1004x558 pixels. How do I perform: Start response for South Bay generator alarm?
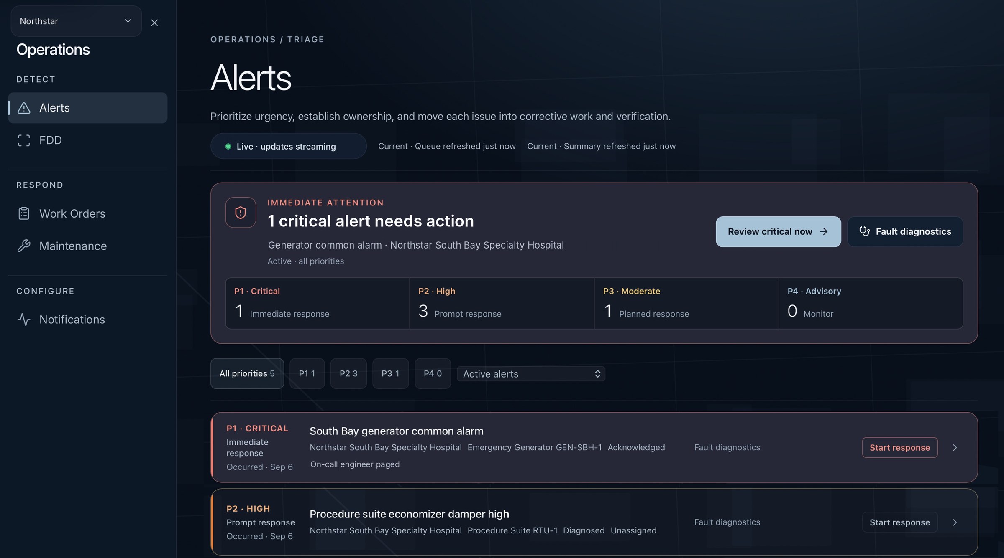(x=900, y=448)
